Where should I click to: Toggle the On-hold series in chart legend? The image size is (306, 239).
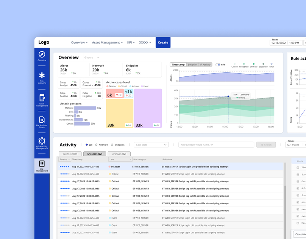254,65
